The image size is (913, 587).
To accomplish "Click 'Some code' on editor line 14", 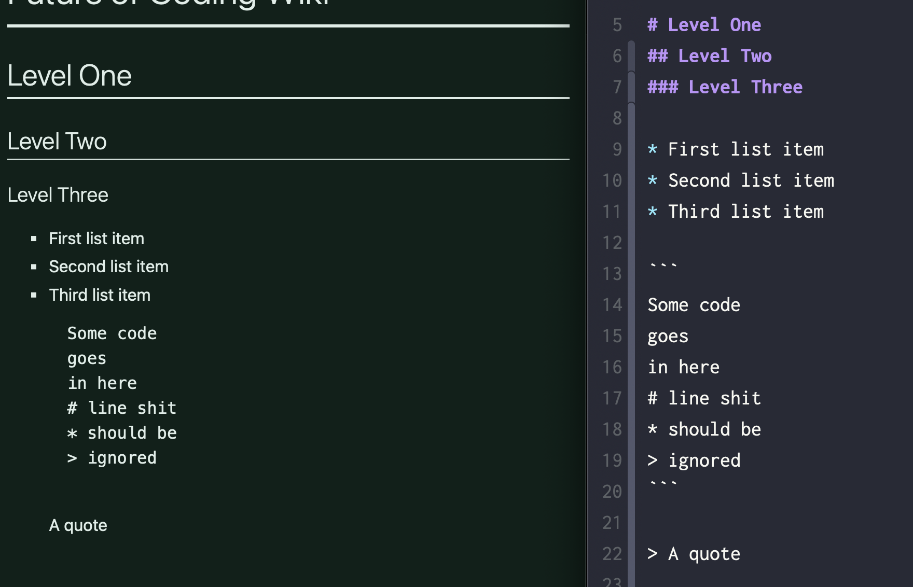I will (694, 305).
